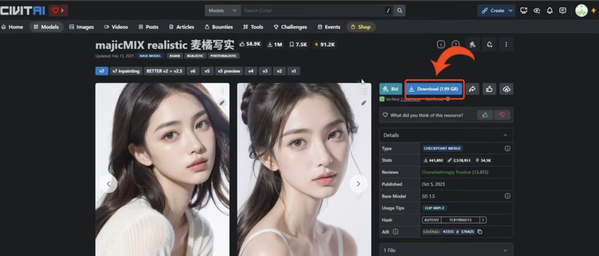Click the Bid button
Viewport: 599px width, 256px height.
point(390,89)
